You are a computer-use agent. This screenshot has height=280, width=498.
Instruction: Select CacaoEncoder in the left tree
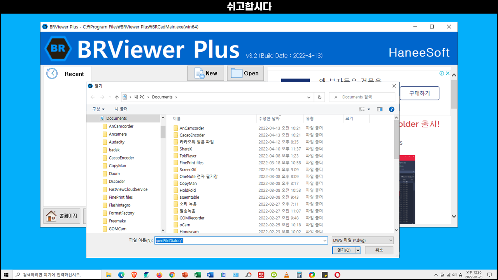tap(121, 158)
